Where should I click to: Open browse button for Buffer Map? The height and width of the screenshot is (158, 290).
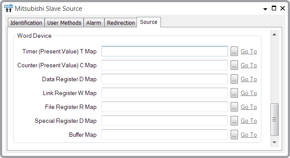point(234,135)
